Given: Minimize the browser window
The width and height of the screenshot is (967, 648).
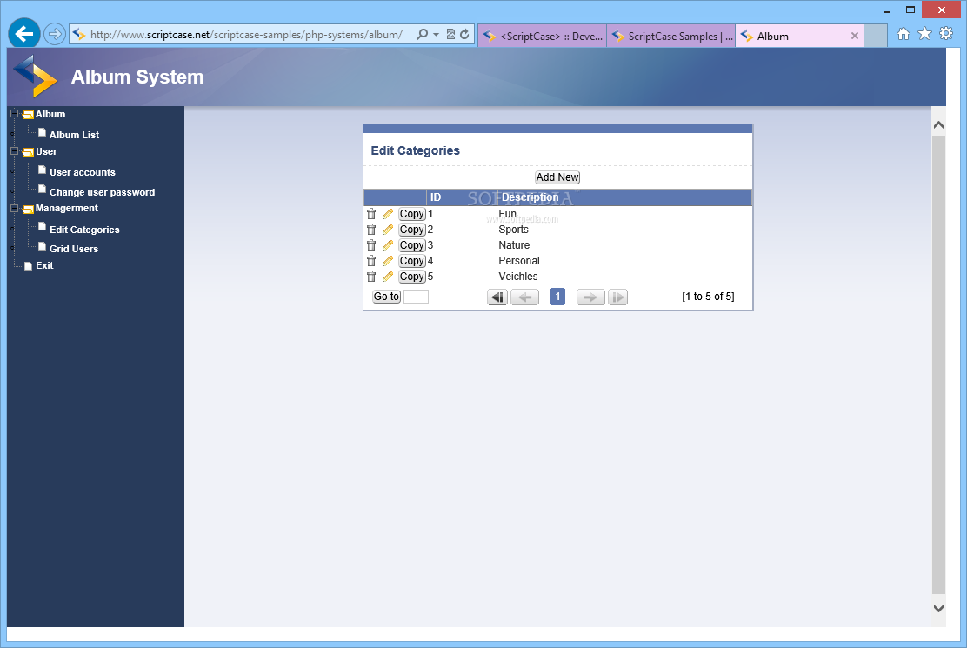Looking at the screenshot, I should pos(887,10).
